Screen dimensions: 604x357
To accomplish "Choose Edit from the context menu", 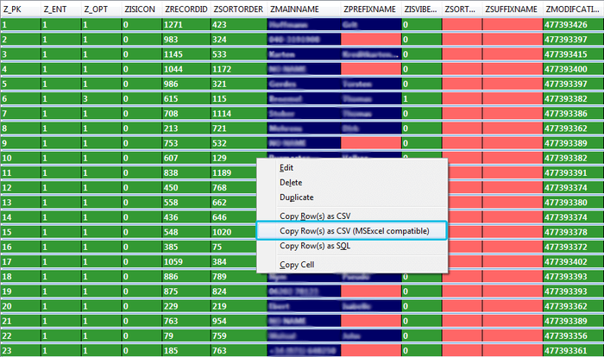I will (286, 168).
